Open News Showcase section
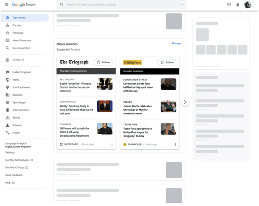The height and width of the screenshot is (206, 259). (22, 41)
